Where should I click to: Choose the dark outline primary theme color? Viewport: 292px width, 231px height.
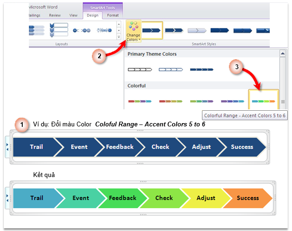pos(140,70)
